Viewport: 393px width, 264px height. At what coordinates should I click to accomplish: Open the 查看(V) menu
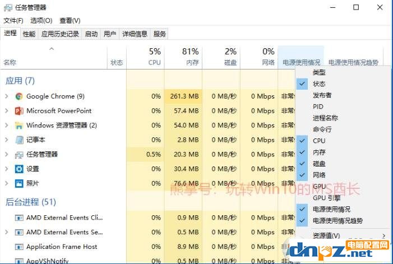pos(70,21)
